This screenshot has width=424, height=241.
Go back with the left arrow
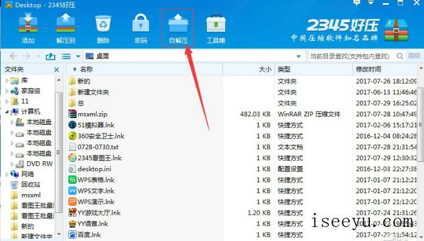tap(13, 56)
